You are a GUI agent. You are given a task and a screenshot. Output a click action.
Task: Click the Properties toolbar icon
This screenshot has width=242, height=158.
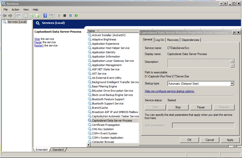pos(26,16)
